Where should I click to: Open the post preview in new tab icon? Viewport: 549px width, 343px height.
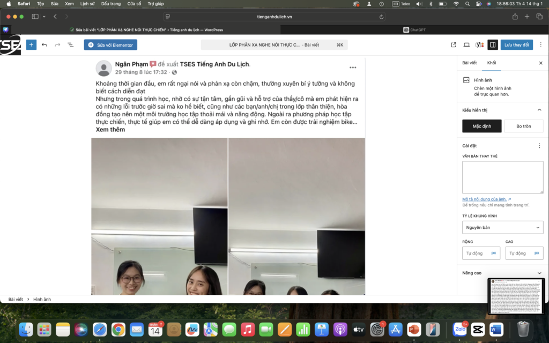point(454,45)
